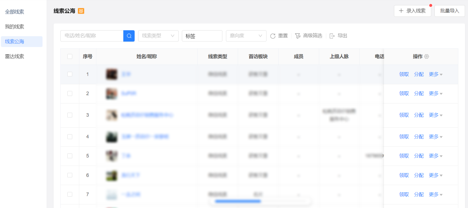This screenshot has width=468, height=208.
Task: Go to 全部线索 in sidebar
Action: (x=21, y=12)
